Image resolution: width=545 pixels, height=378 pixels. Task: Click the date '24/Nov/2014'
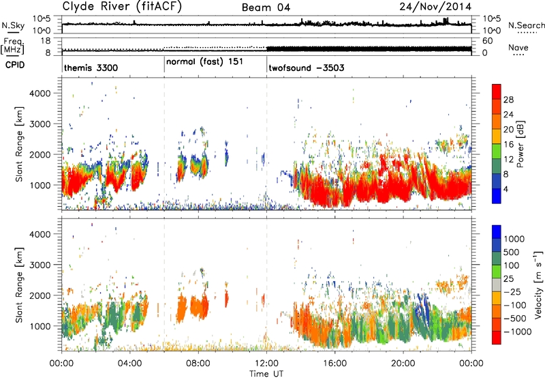pyautogui.click(x=435, y=7)
